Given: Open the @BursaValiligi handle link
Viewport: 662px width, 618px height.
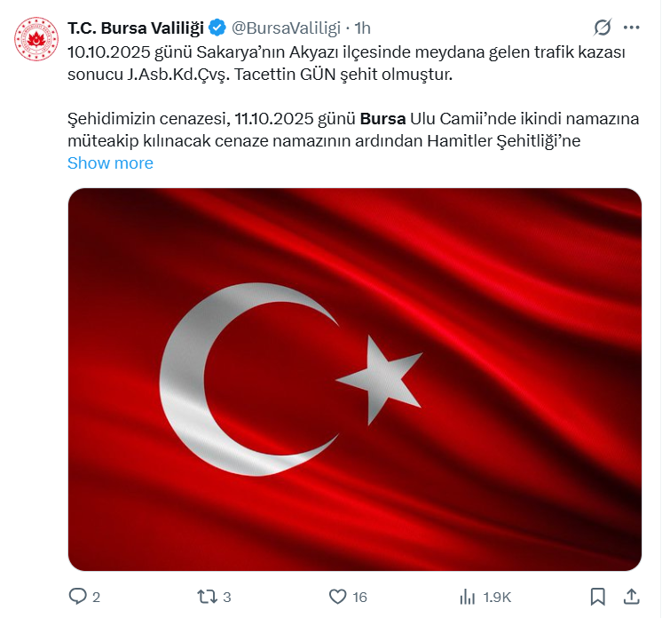Looking at the screenshot, I should point(286,27).
